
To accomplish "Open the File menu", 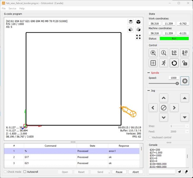I will (4, 9).
